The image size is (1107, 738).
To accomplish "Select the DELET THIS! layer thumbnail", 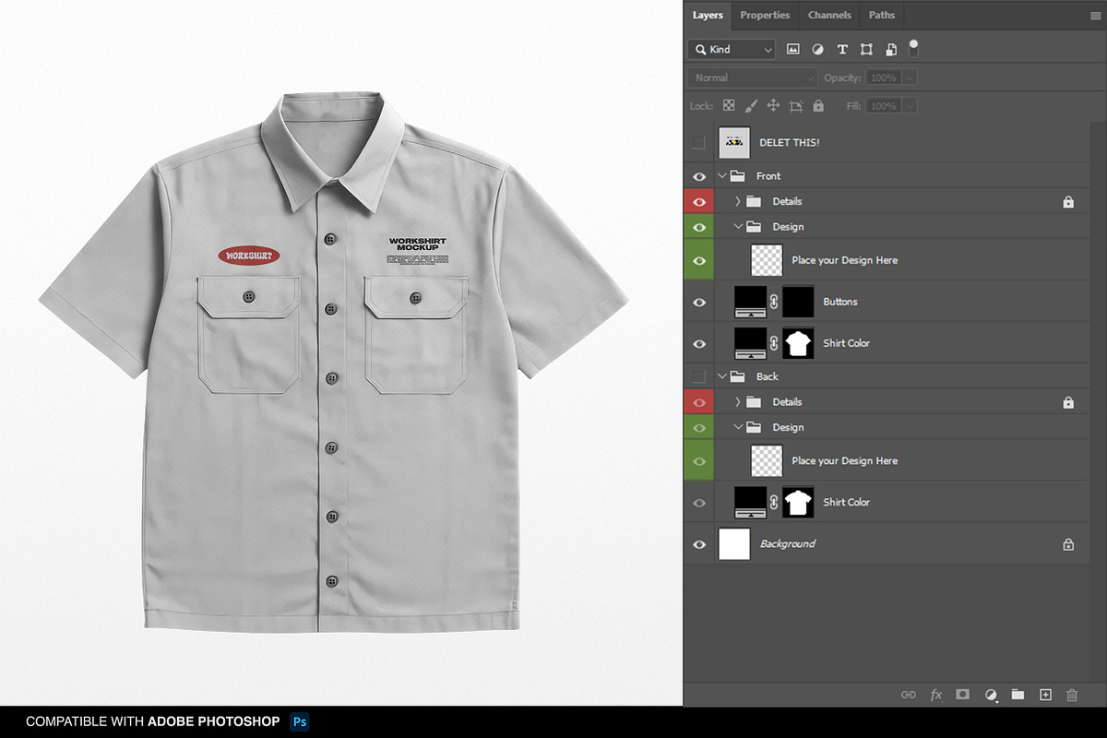I will 734,142.
